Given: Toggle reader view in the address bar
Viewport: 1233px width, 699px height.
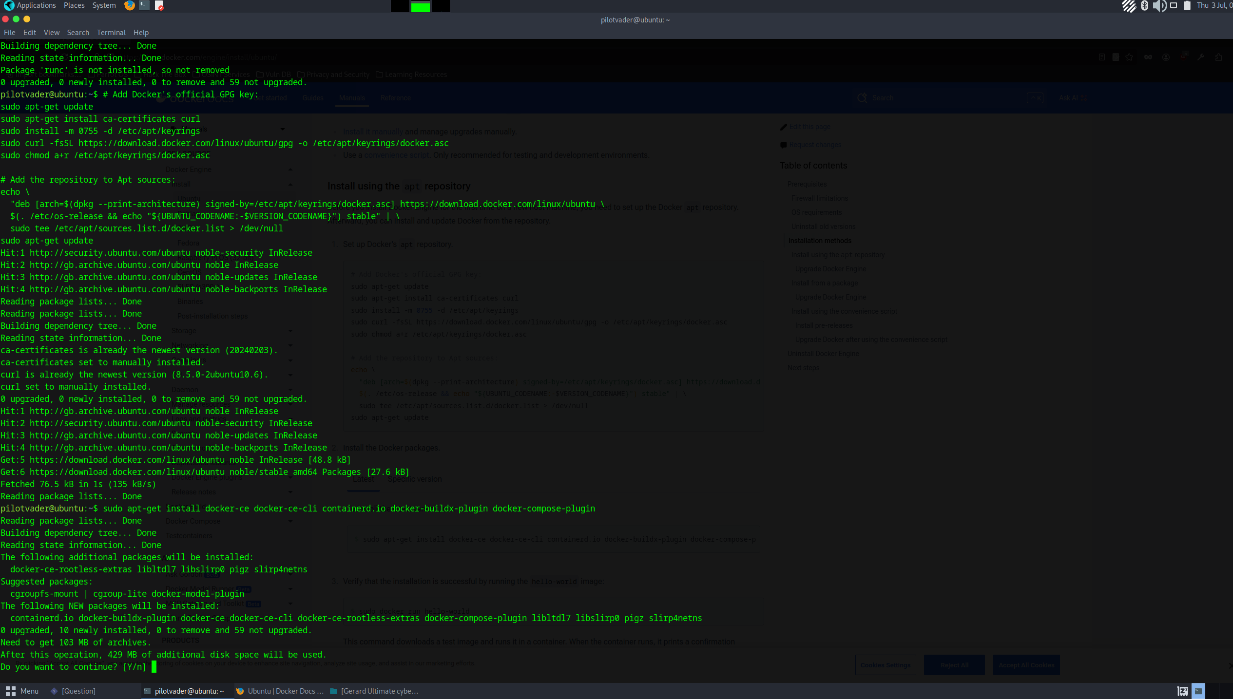Looking at the screenshot, I should pyautogui.click(x=1102, y=57).
